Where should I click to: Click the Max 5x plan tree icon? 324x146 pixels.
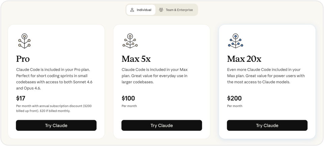coord(130,41)
